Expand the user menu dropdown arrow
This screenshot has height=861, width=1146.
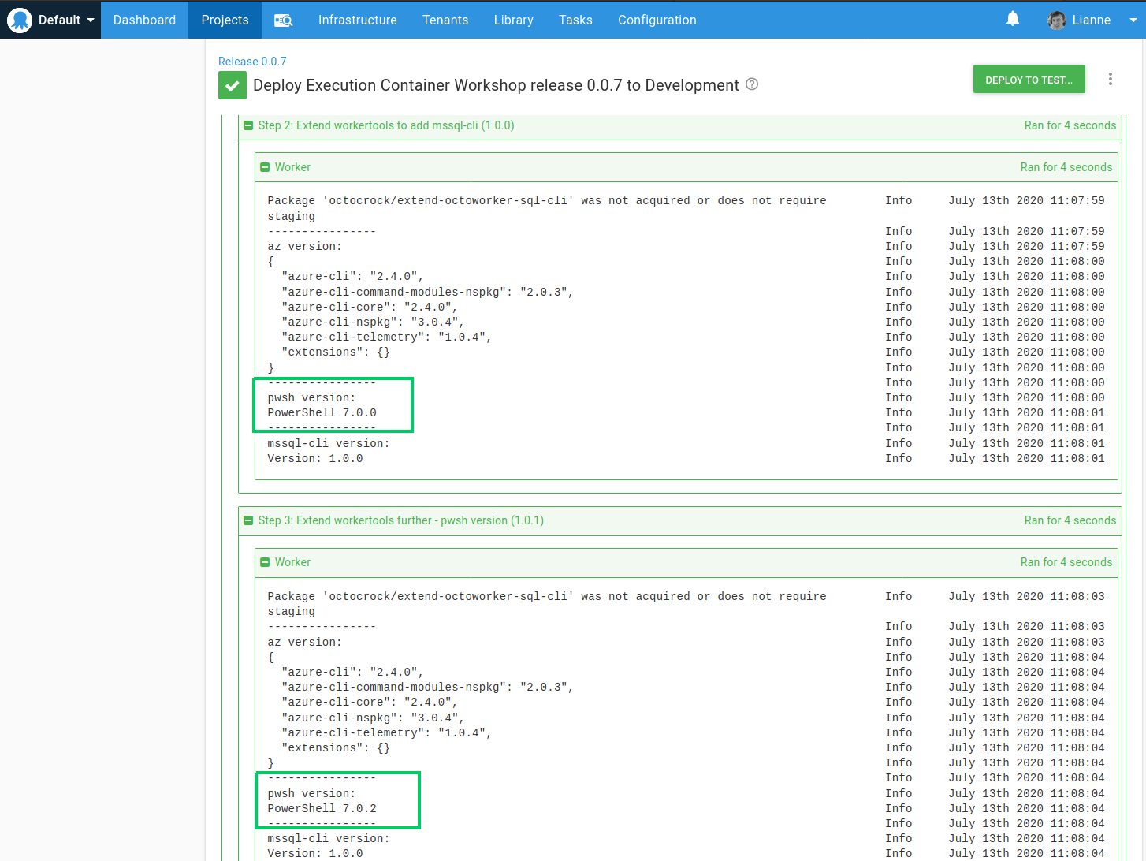pos(1133,20)
